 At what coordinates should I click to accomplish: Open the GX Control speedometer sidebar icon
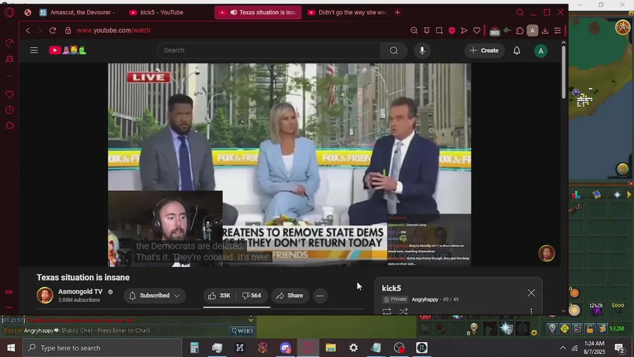coord(9,43)
